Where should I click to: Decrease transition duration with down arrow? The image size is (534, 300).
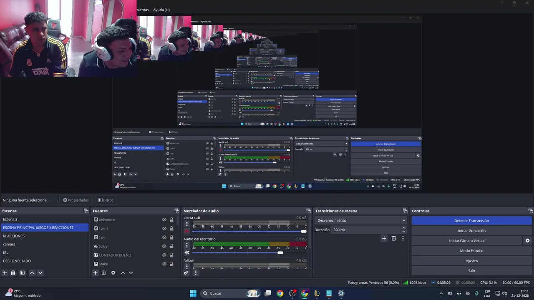coord(403,232)
